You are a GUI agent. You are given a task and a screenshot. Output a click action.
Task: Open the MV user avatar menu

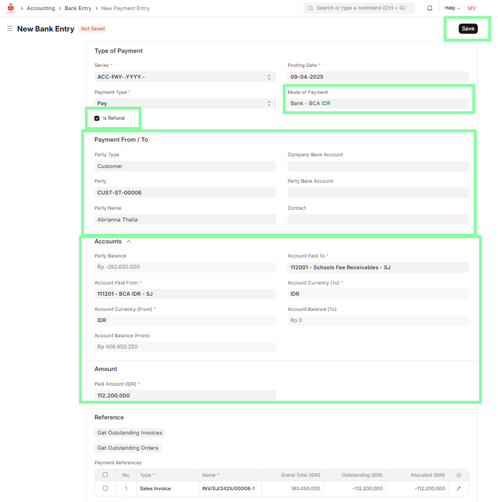472,8
